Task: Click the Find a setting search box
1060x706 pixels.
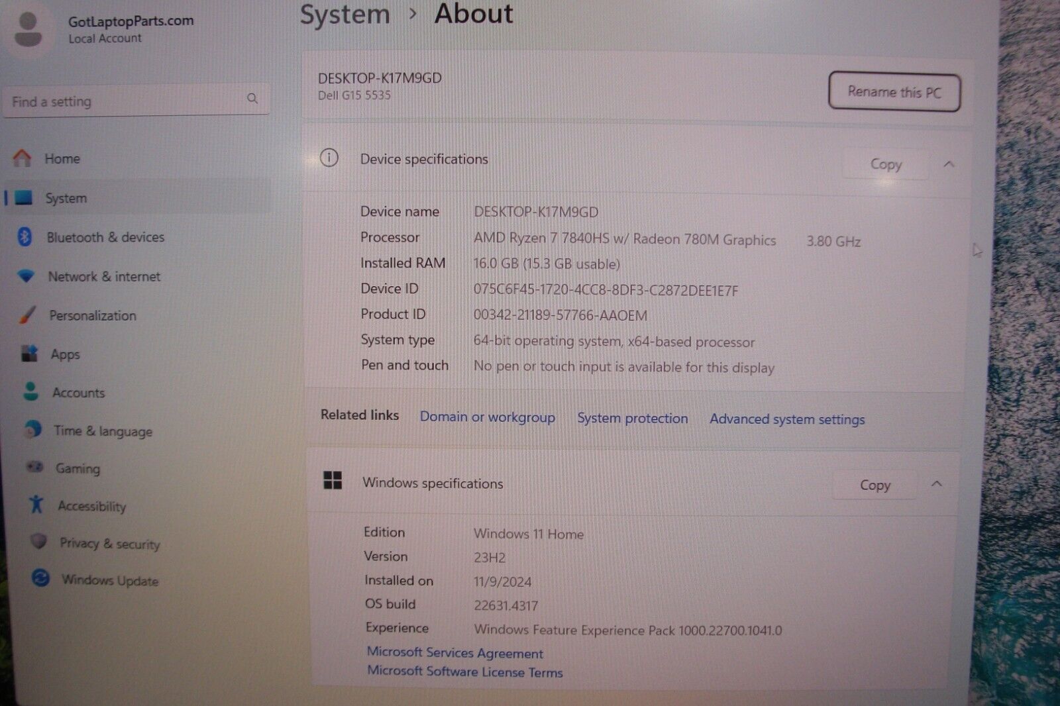Action: 136,101
